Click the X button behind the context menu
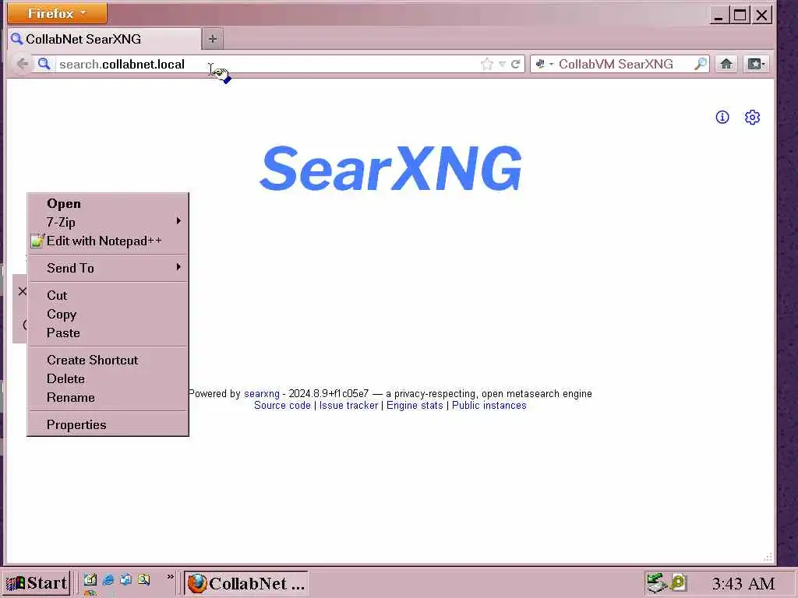Image resolution: width=798 pixels, height=598 pixels. click(x=22, y=291)
